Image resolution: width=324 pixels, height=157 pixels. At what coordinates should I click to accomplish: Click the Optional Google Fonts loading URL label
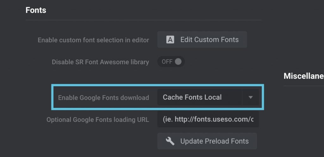[98, 120]
